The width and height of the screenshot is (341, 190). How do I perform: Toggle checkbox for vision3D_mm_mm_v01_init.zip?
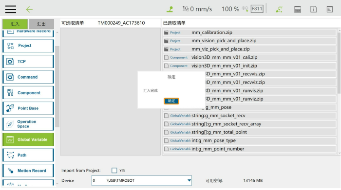point(167,66)
